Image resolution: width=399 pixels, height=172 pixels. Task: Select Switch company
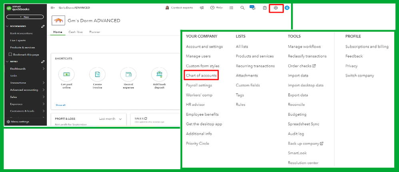point(359,75)
